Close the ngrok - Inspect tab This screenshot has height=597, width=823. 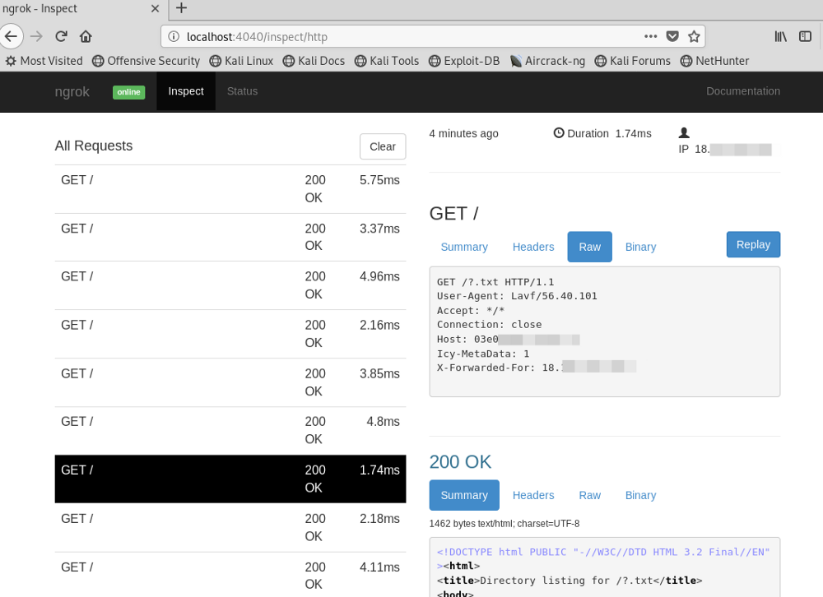pos(155,8)
